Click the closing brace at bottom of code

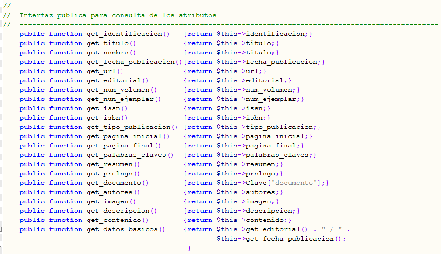189,248
